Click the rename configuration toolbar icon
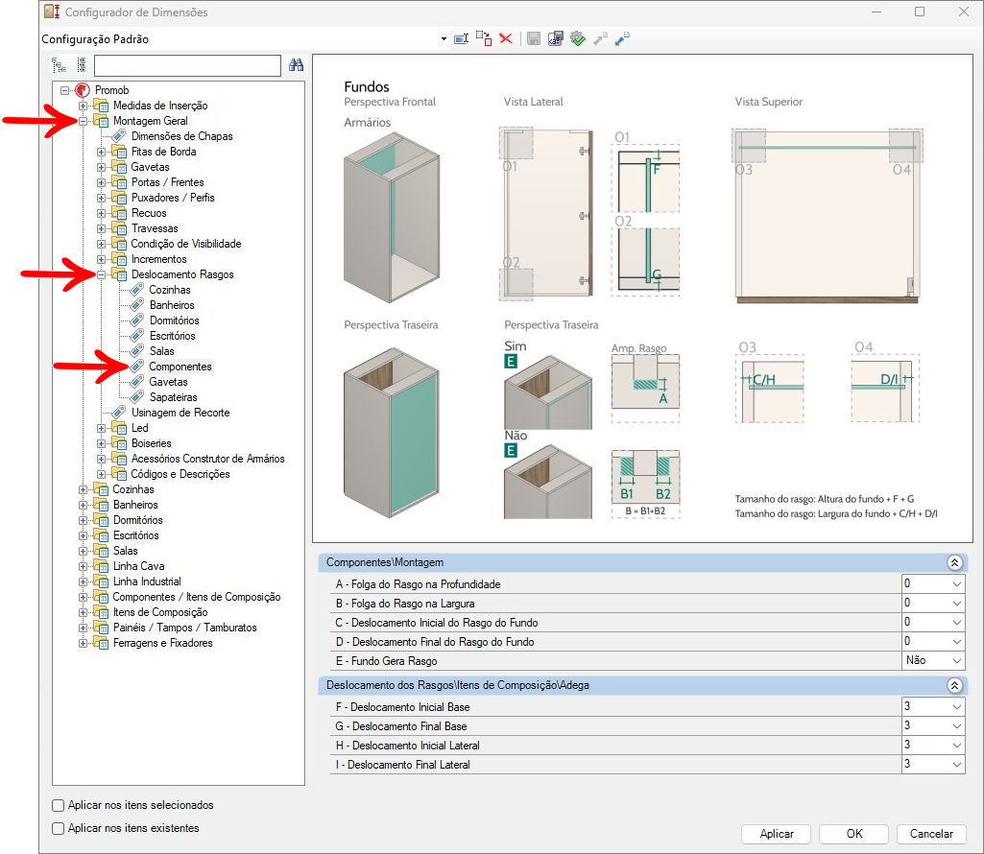This screenshot has width=984, height=854. 461,39
